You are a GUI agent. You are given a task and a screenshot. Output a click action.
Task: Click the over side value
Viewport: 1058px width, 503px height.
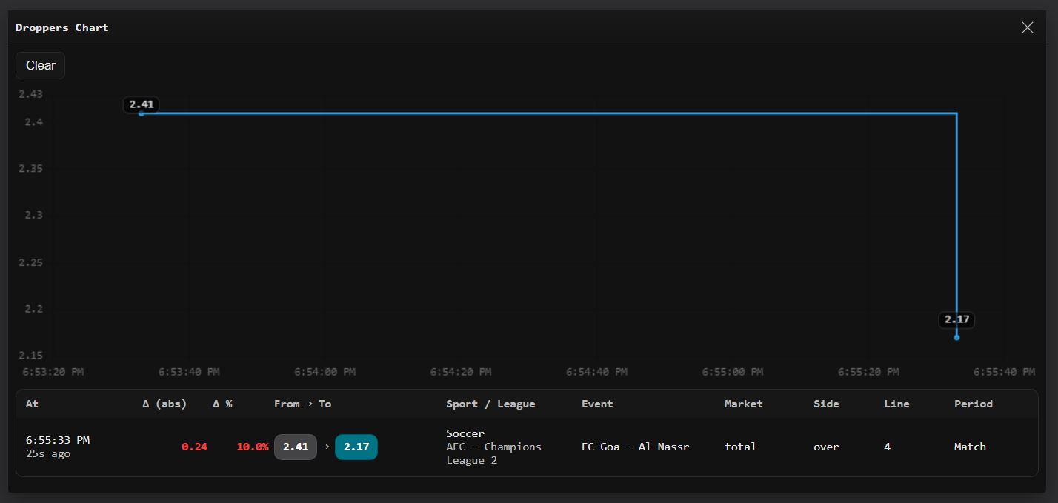826,447
